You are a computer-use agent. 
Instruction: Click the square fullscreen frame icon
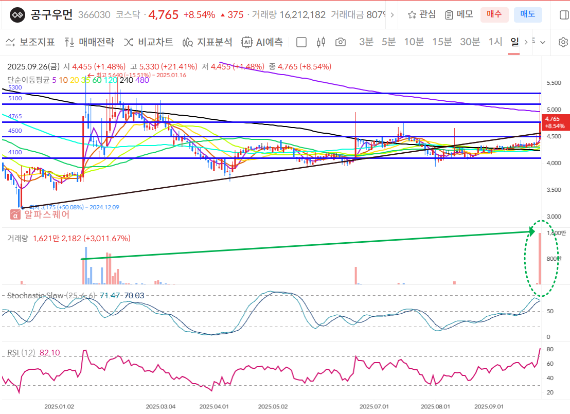[x=301, y=42]
